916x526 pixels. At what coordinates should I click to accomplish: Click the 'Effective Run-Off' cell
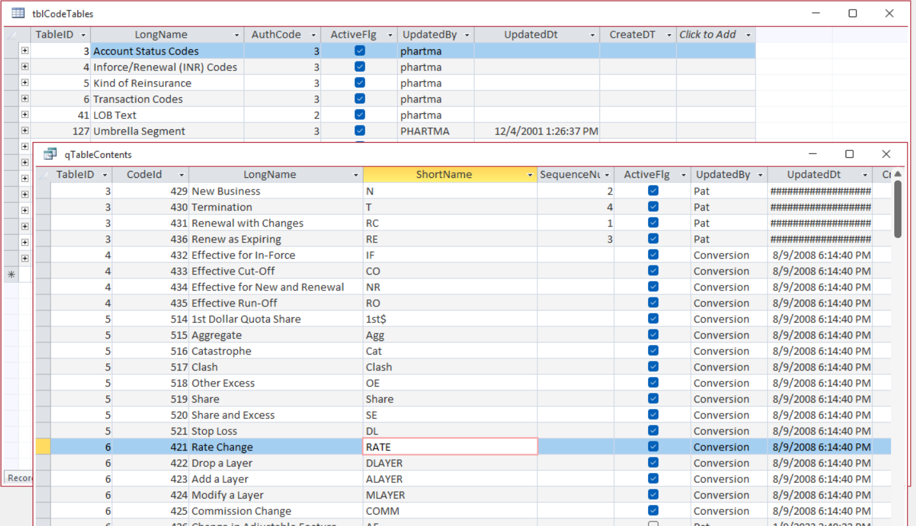pyautogui.click(x=276, y=303)
